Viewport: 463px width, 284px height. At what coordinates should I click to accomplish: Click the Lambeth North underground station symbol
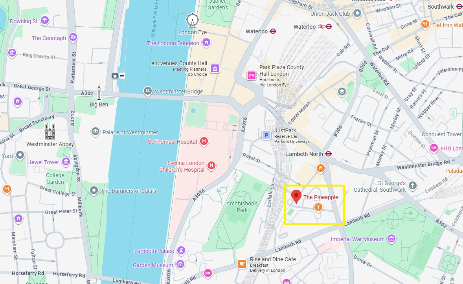click(328, 154)
